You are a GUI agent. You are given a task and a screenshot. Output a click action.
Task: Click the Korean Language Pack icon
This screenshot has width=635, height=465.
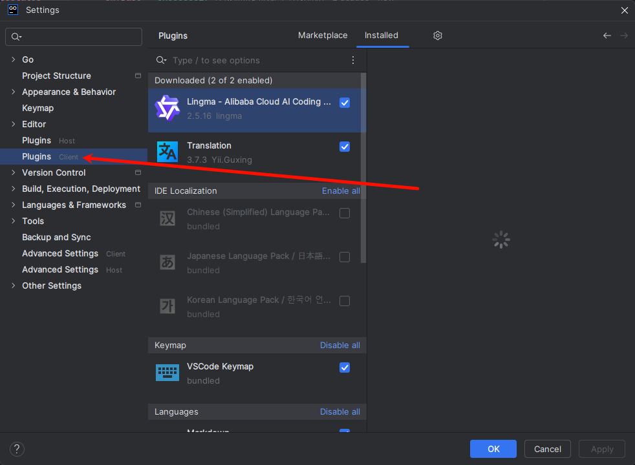167,306
